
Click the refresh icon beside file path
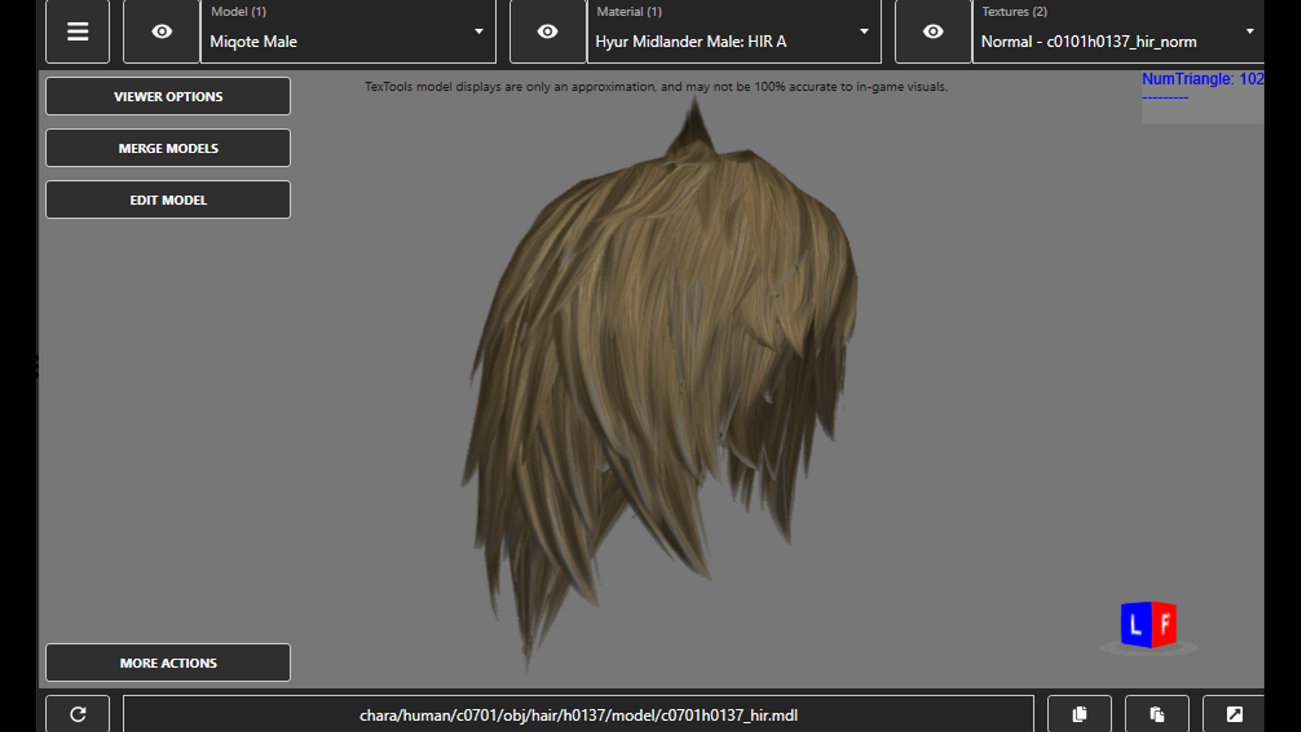pos(77,714)
